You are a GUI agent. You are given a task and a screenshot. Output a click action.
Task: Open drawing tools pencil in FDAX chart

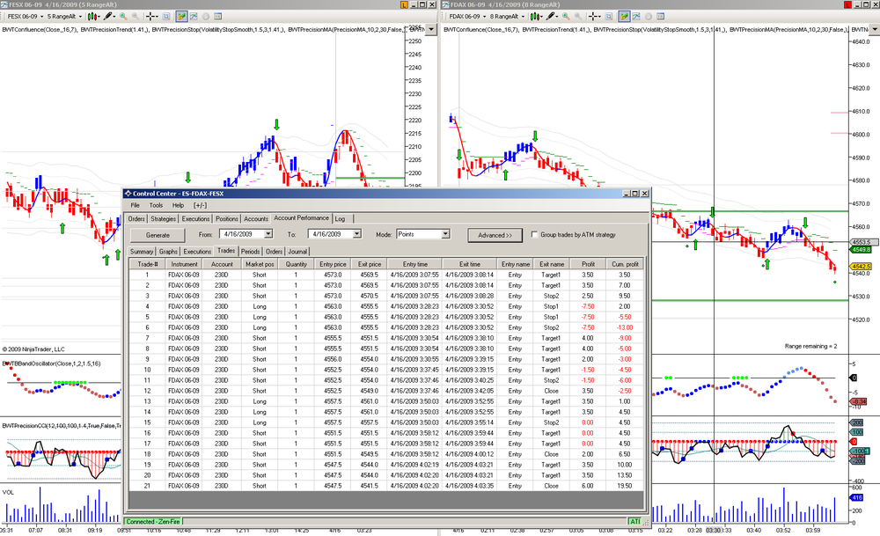pos(553,16)
